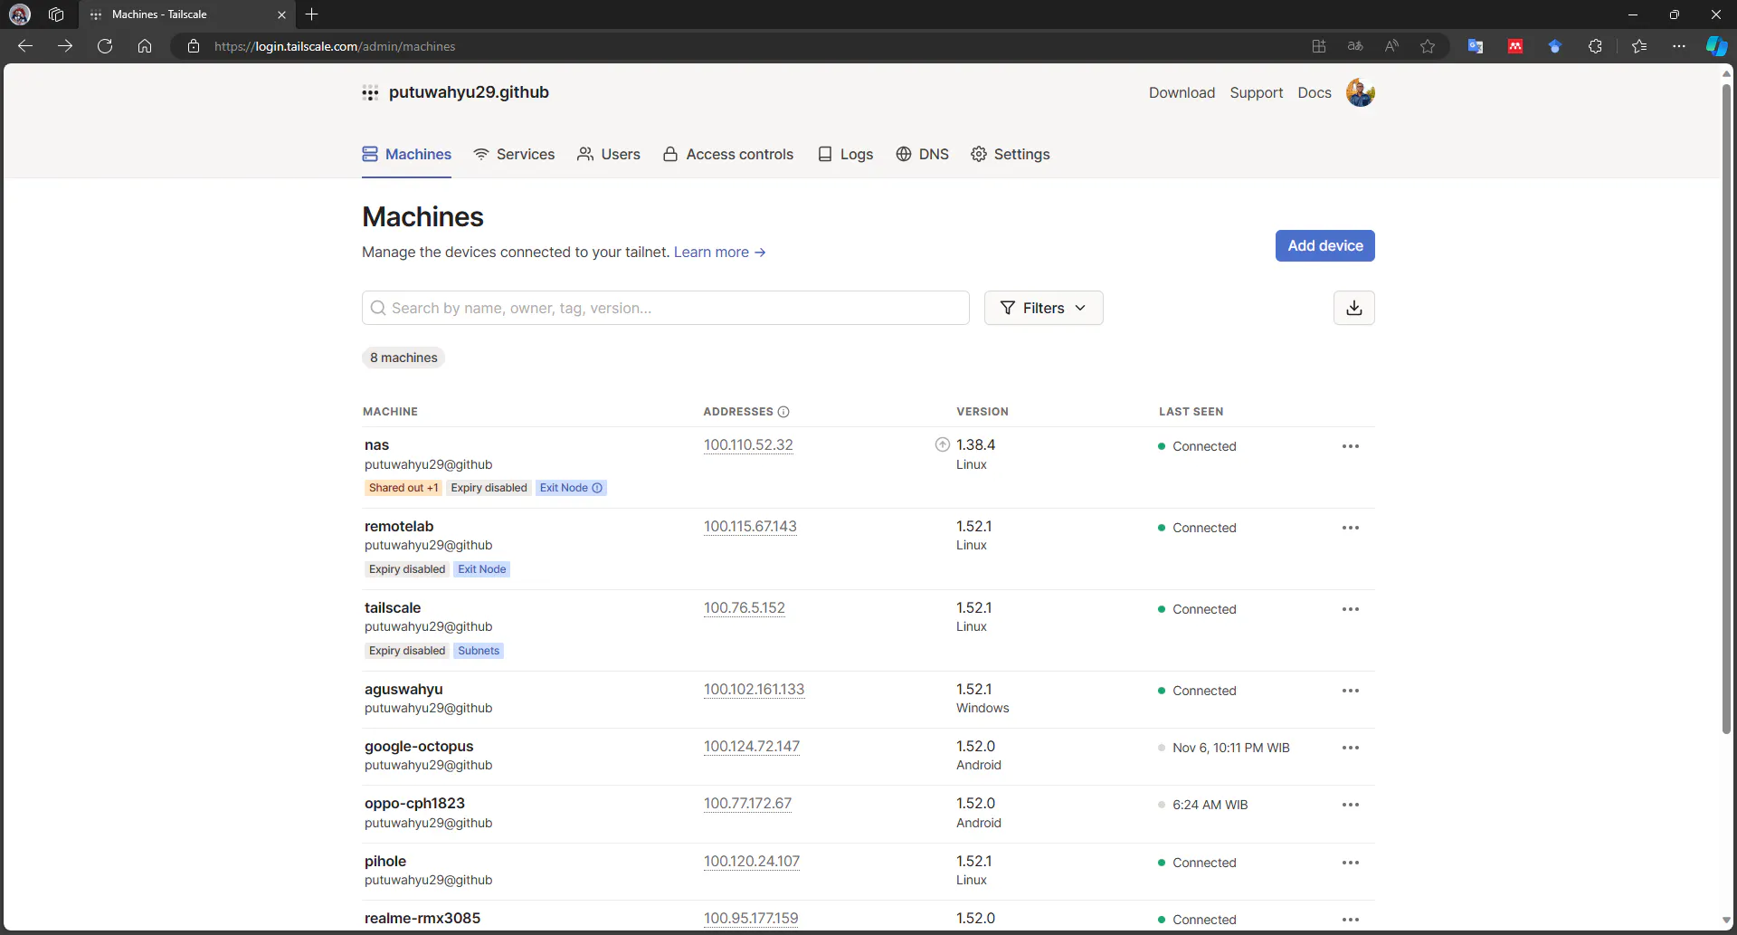The width and height of the screenshot is (1737, 935).
Task: Click the 6:24 AM WIB last seen time
Action: coord(1210,805)
